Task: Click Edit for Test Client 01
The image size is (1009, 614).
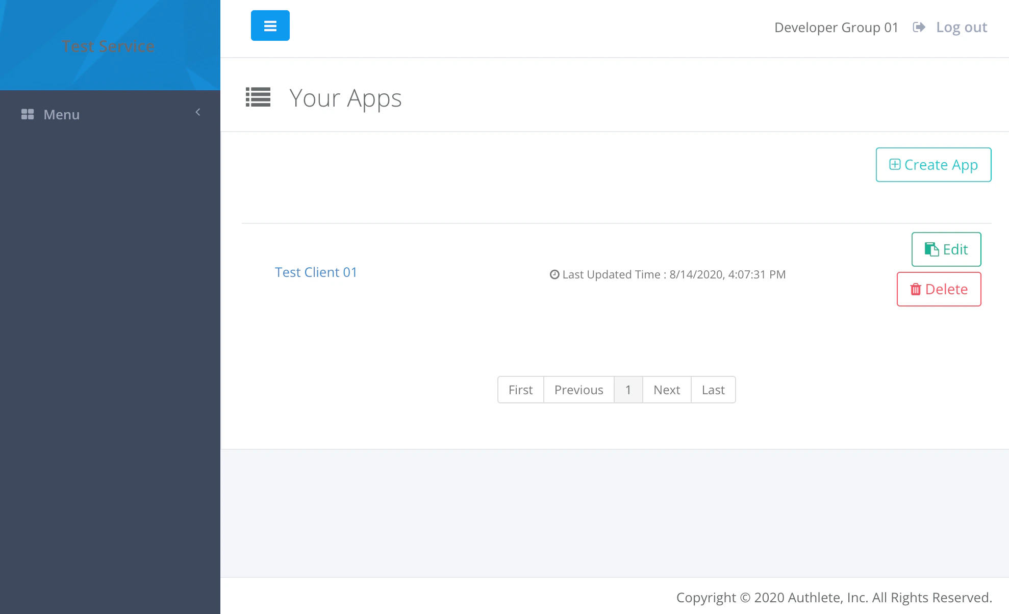Action: 946,249
